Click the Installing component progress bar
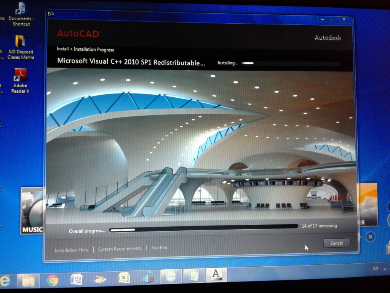Image resolution: width=390 pixels, height=293 pixels. tap(289, 63)
